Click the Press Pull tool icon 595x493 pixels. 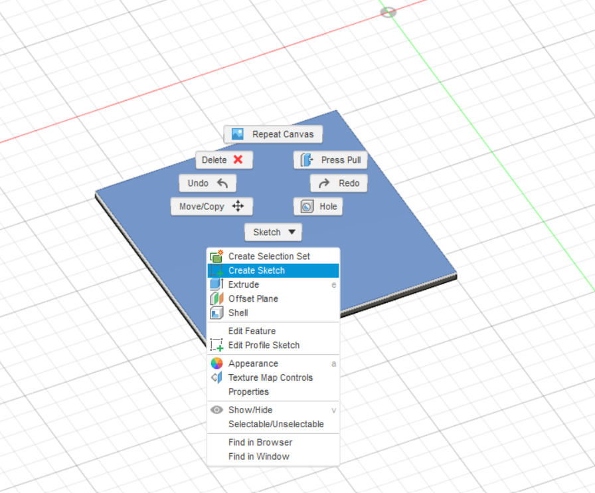click(x=307, y=160)
